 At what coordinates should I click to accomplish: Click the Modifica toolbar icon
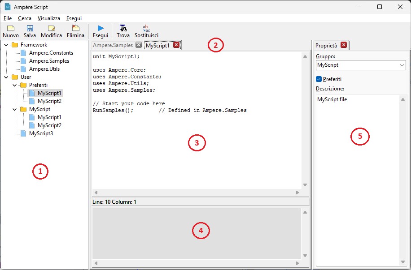coord(51,28)
